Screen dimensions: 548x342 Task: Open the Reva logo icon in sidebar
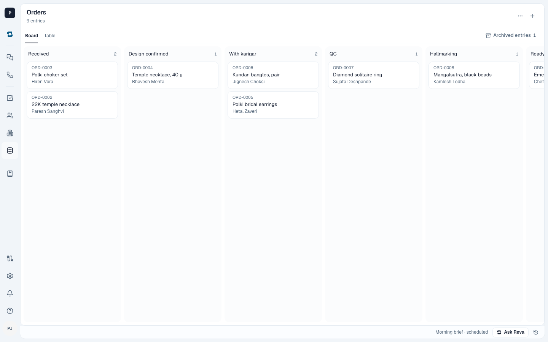(10, 34)
